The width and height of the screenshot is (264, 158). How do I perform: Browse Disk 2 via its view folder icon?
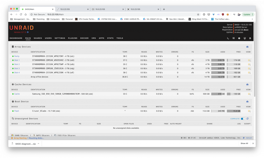click(x=249, y=64)
